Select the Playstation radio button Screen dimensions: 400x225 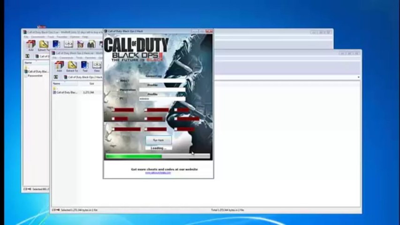click(118, 90)
